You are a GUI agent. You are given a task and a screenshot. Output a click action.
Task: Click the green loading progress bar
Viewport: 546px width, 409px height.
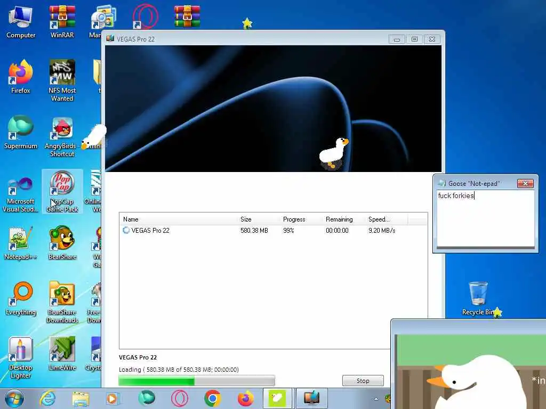click(x=196, y=381)
